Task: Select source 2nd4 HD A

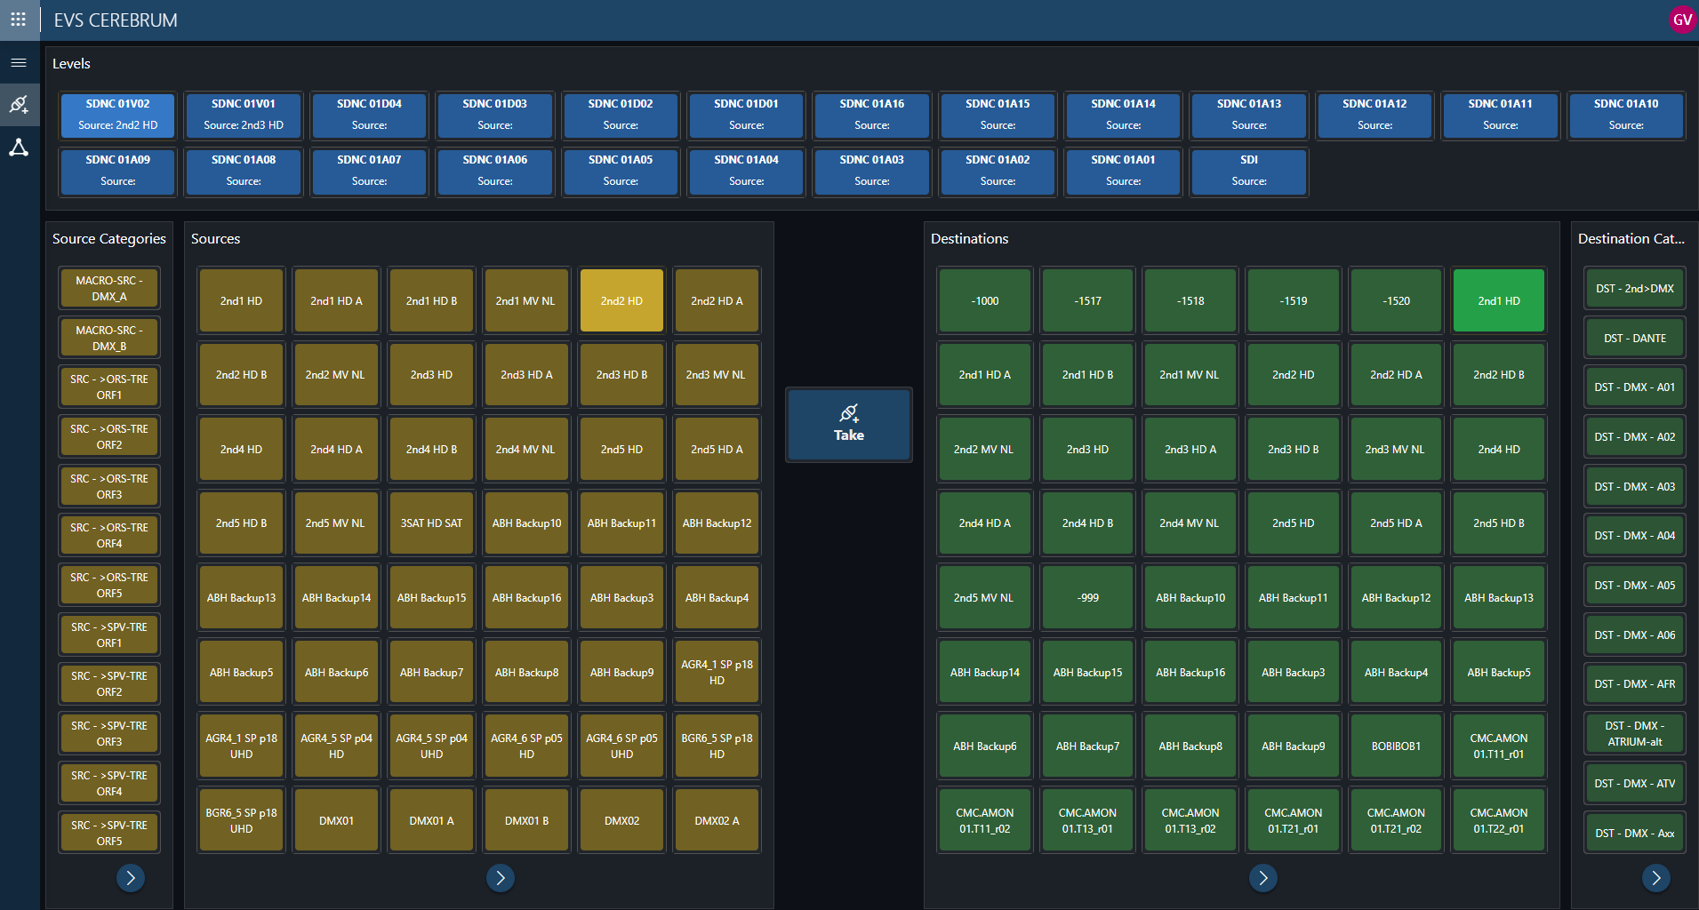Action: (x=336, y=449)
